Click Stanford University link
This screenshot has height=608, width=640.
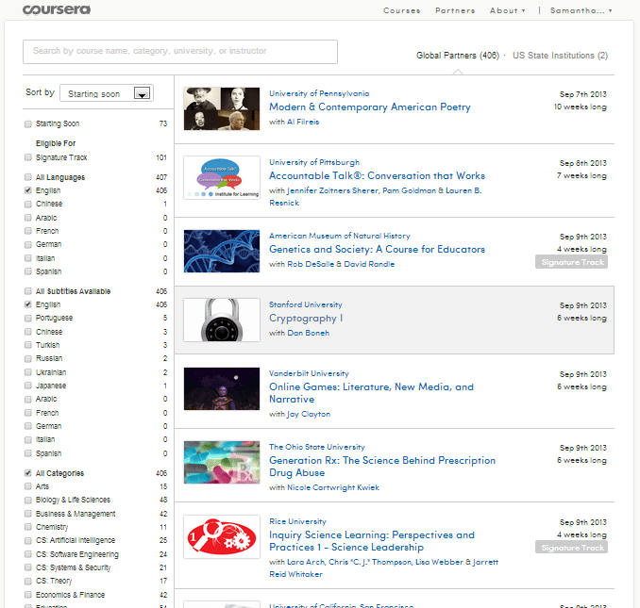tap(306, 304)
